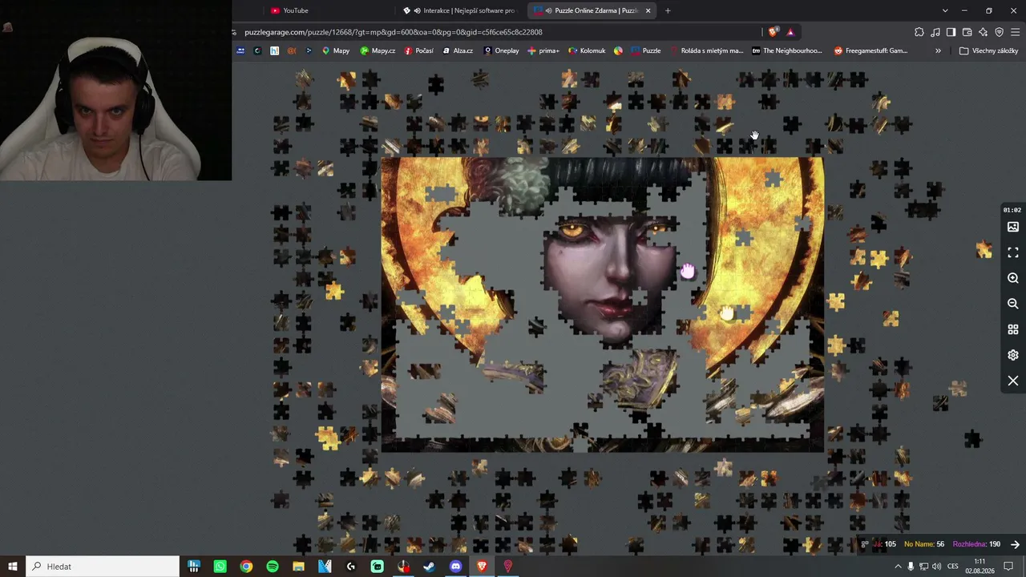Arrange puzzle pieces with grid icon
The width and height of the screenshot is (1026, 577).
pos(1013,329)
